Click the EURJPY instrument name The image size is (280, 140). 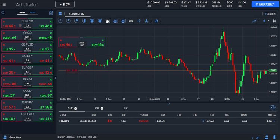pyautogui.click(x=27, y=102)
